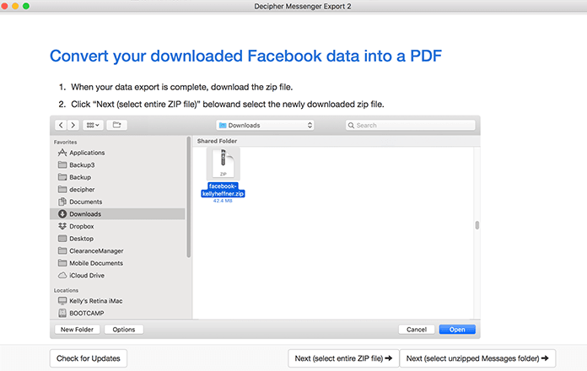Select the ZIP file thumbnail

tap(223, 164)
